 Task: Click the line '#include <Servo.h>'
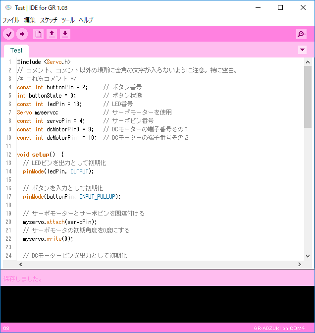point(44,62)
